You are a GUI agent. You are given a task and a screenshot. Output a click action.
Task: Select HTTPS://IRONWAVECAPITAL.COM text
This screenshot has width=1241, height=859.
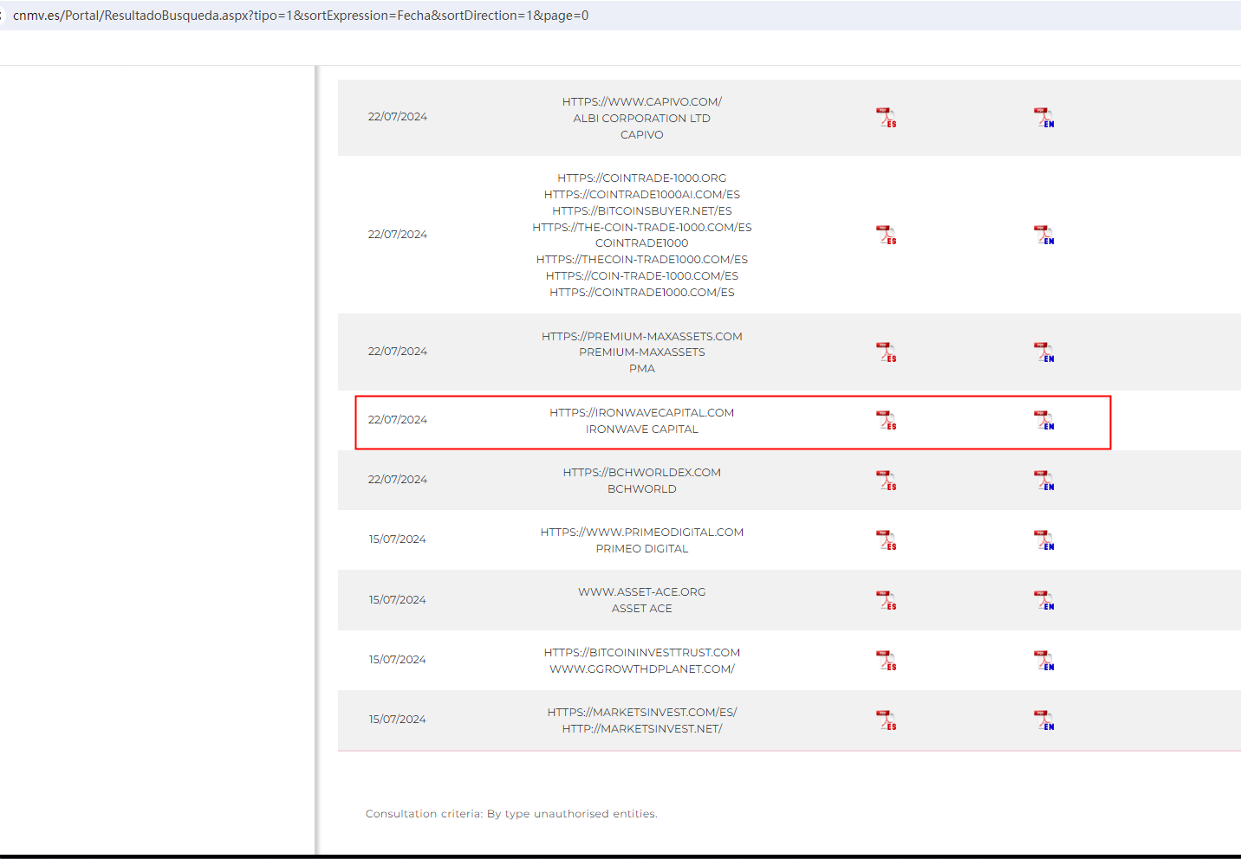(642, 413)
